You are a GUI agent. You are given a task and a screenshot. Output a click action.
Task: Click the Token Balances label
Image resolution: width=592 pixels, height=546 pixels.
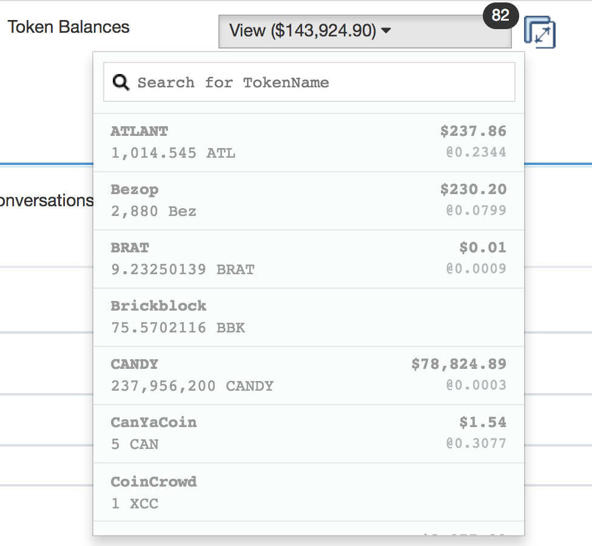click(x=69, y=27)
